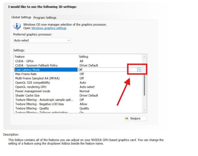Click Auto value for OpenGL GDI compatibility
The height and width of the screenshot is (156, 198).
[83, 82]
